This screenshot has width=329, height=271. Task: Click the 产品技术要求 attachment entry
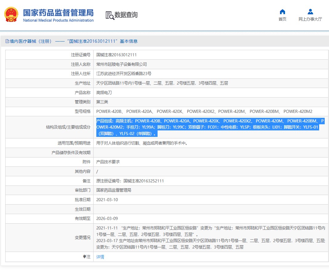click(x=108, y=162)
